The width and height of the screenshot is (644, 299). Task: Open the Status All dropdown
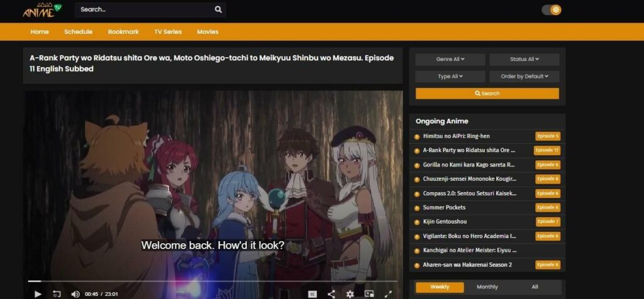(x=525, y=60)
